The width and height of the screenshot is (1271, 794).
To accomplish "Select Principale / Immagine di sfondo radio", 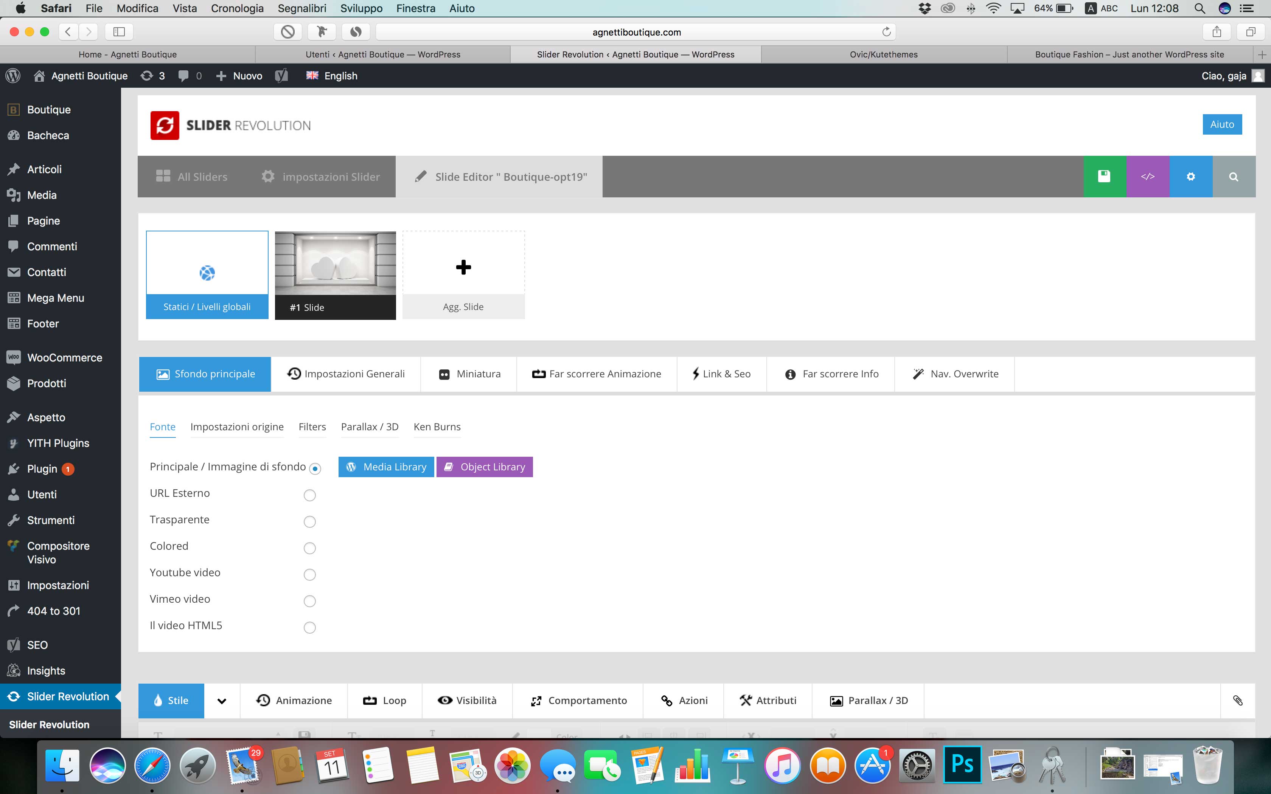I will pyautogui.click(x=315, y=468).
